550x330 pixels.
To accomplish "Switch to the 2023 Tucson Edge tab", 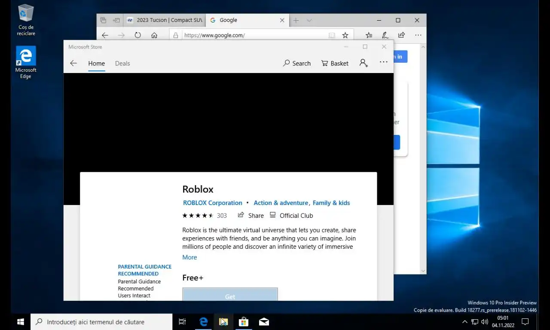I will click(x=165, y=20).
